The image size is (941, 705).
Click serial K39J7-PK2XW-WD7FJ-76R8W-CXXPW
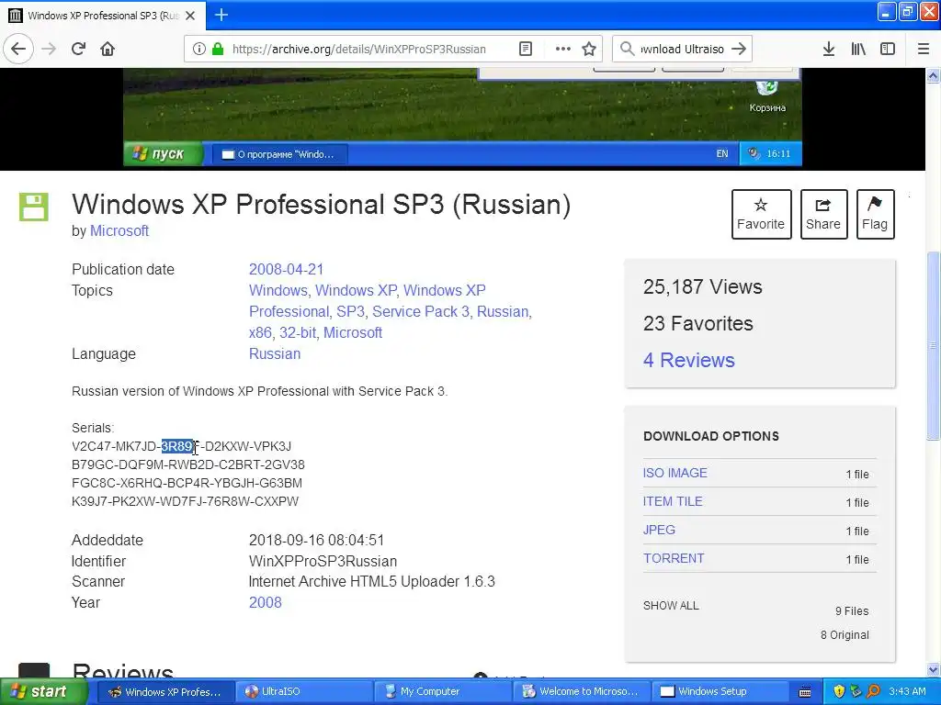tap(185, 501)
